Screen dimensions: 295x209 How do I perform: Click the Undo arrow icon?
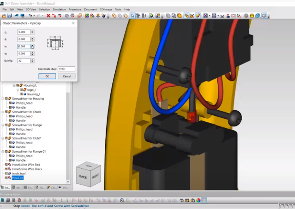(30, 16)
